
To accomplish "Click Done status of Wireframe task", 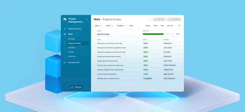I will point(145,43).
